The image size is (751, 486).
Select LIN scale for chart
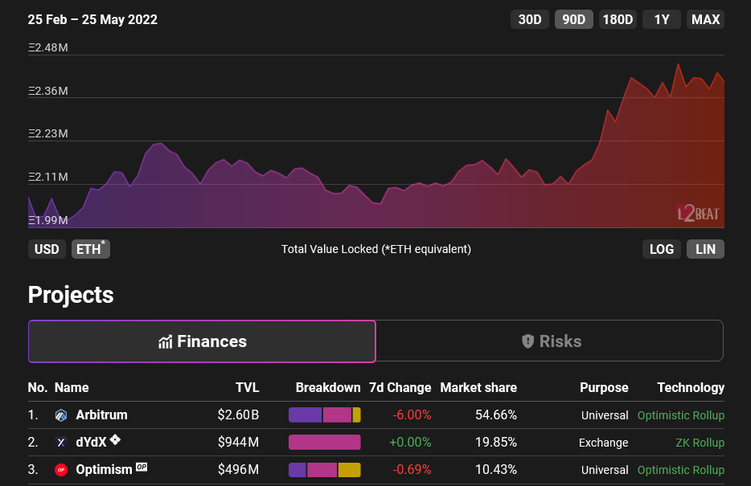[705, 249]
